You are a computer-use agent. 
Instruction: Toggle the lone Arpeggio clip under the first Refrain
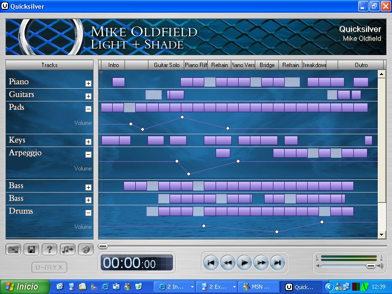223,153
